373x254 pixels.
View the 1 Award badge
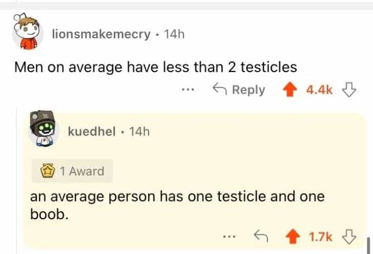(x=73, y=171)
